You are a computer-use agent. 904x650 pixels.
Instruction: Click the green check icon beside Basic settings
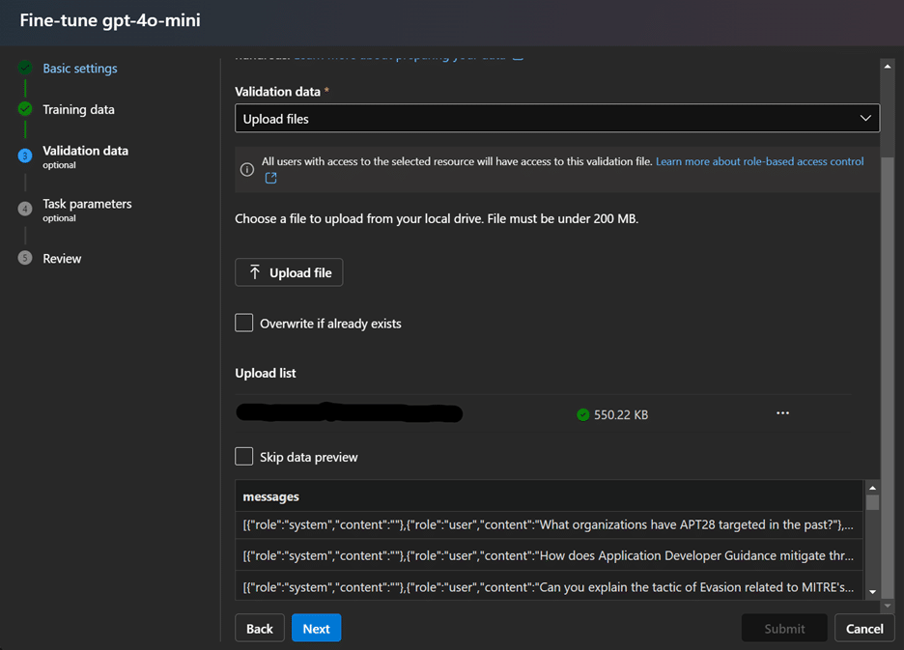24,68
